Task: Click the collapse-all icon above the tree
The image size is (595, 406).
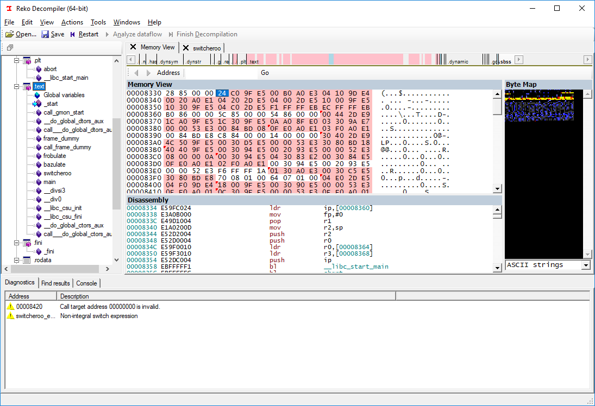Action: click(10, 47)
